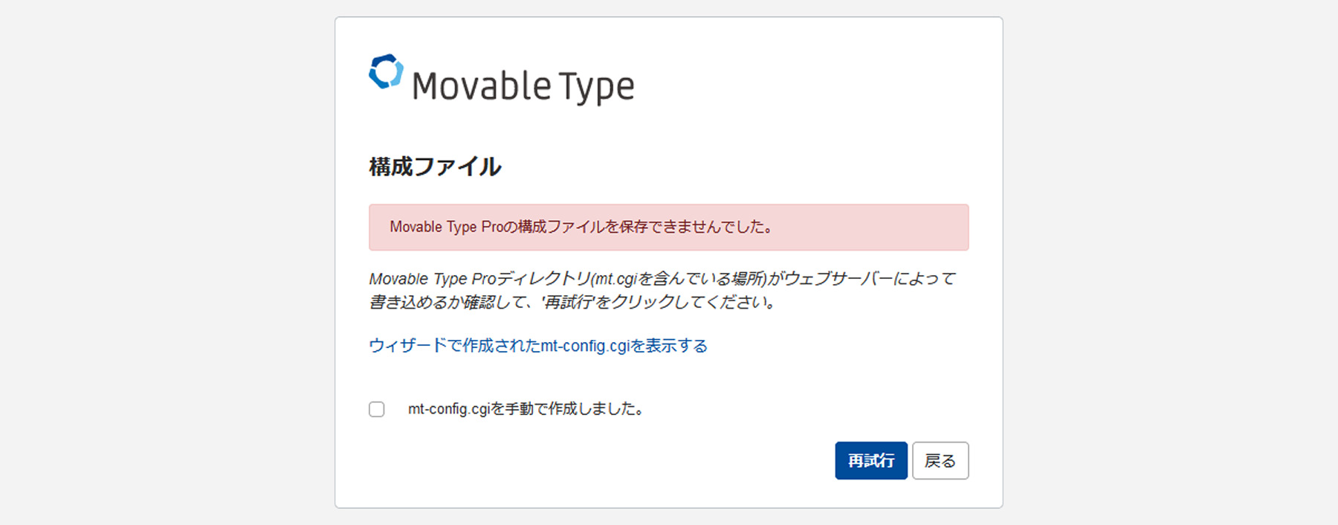This screenshot has width=1338, height=525.
Task: Check the mt-config.cgi manual creation checkbox
Action: tap(377, 409)
